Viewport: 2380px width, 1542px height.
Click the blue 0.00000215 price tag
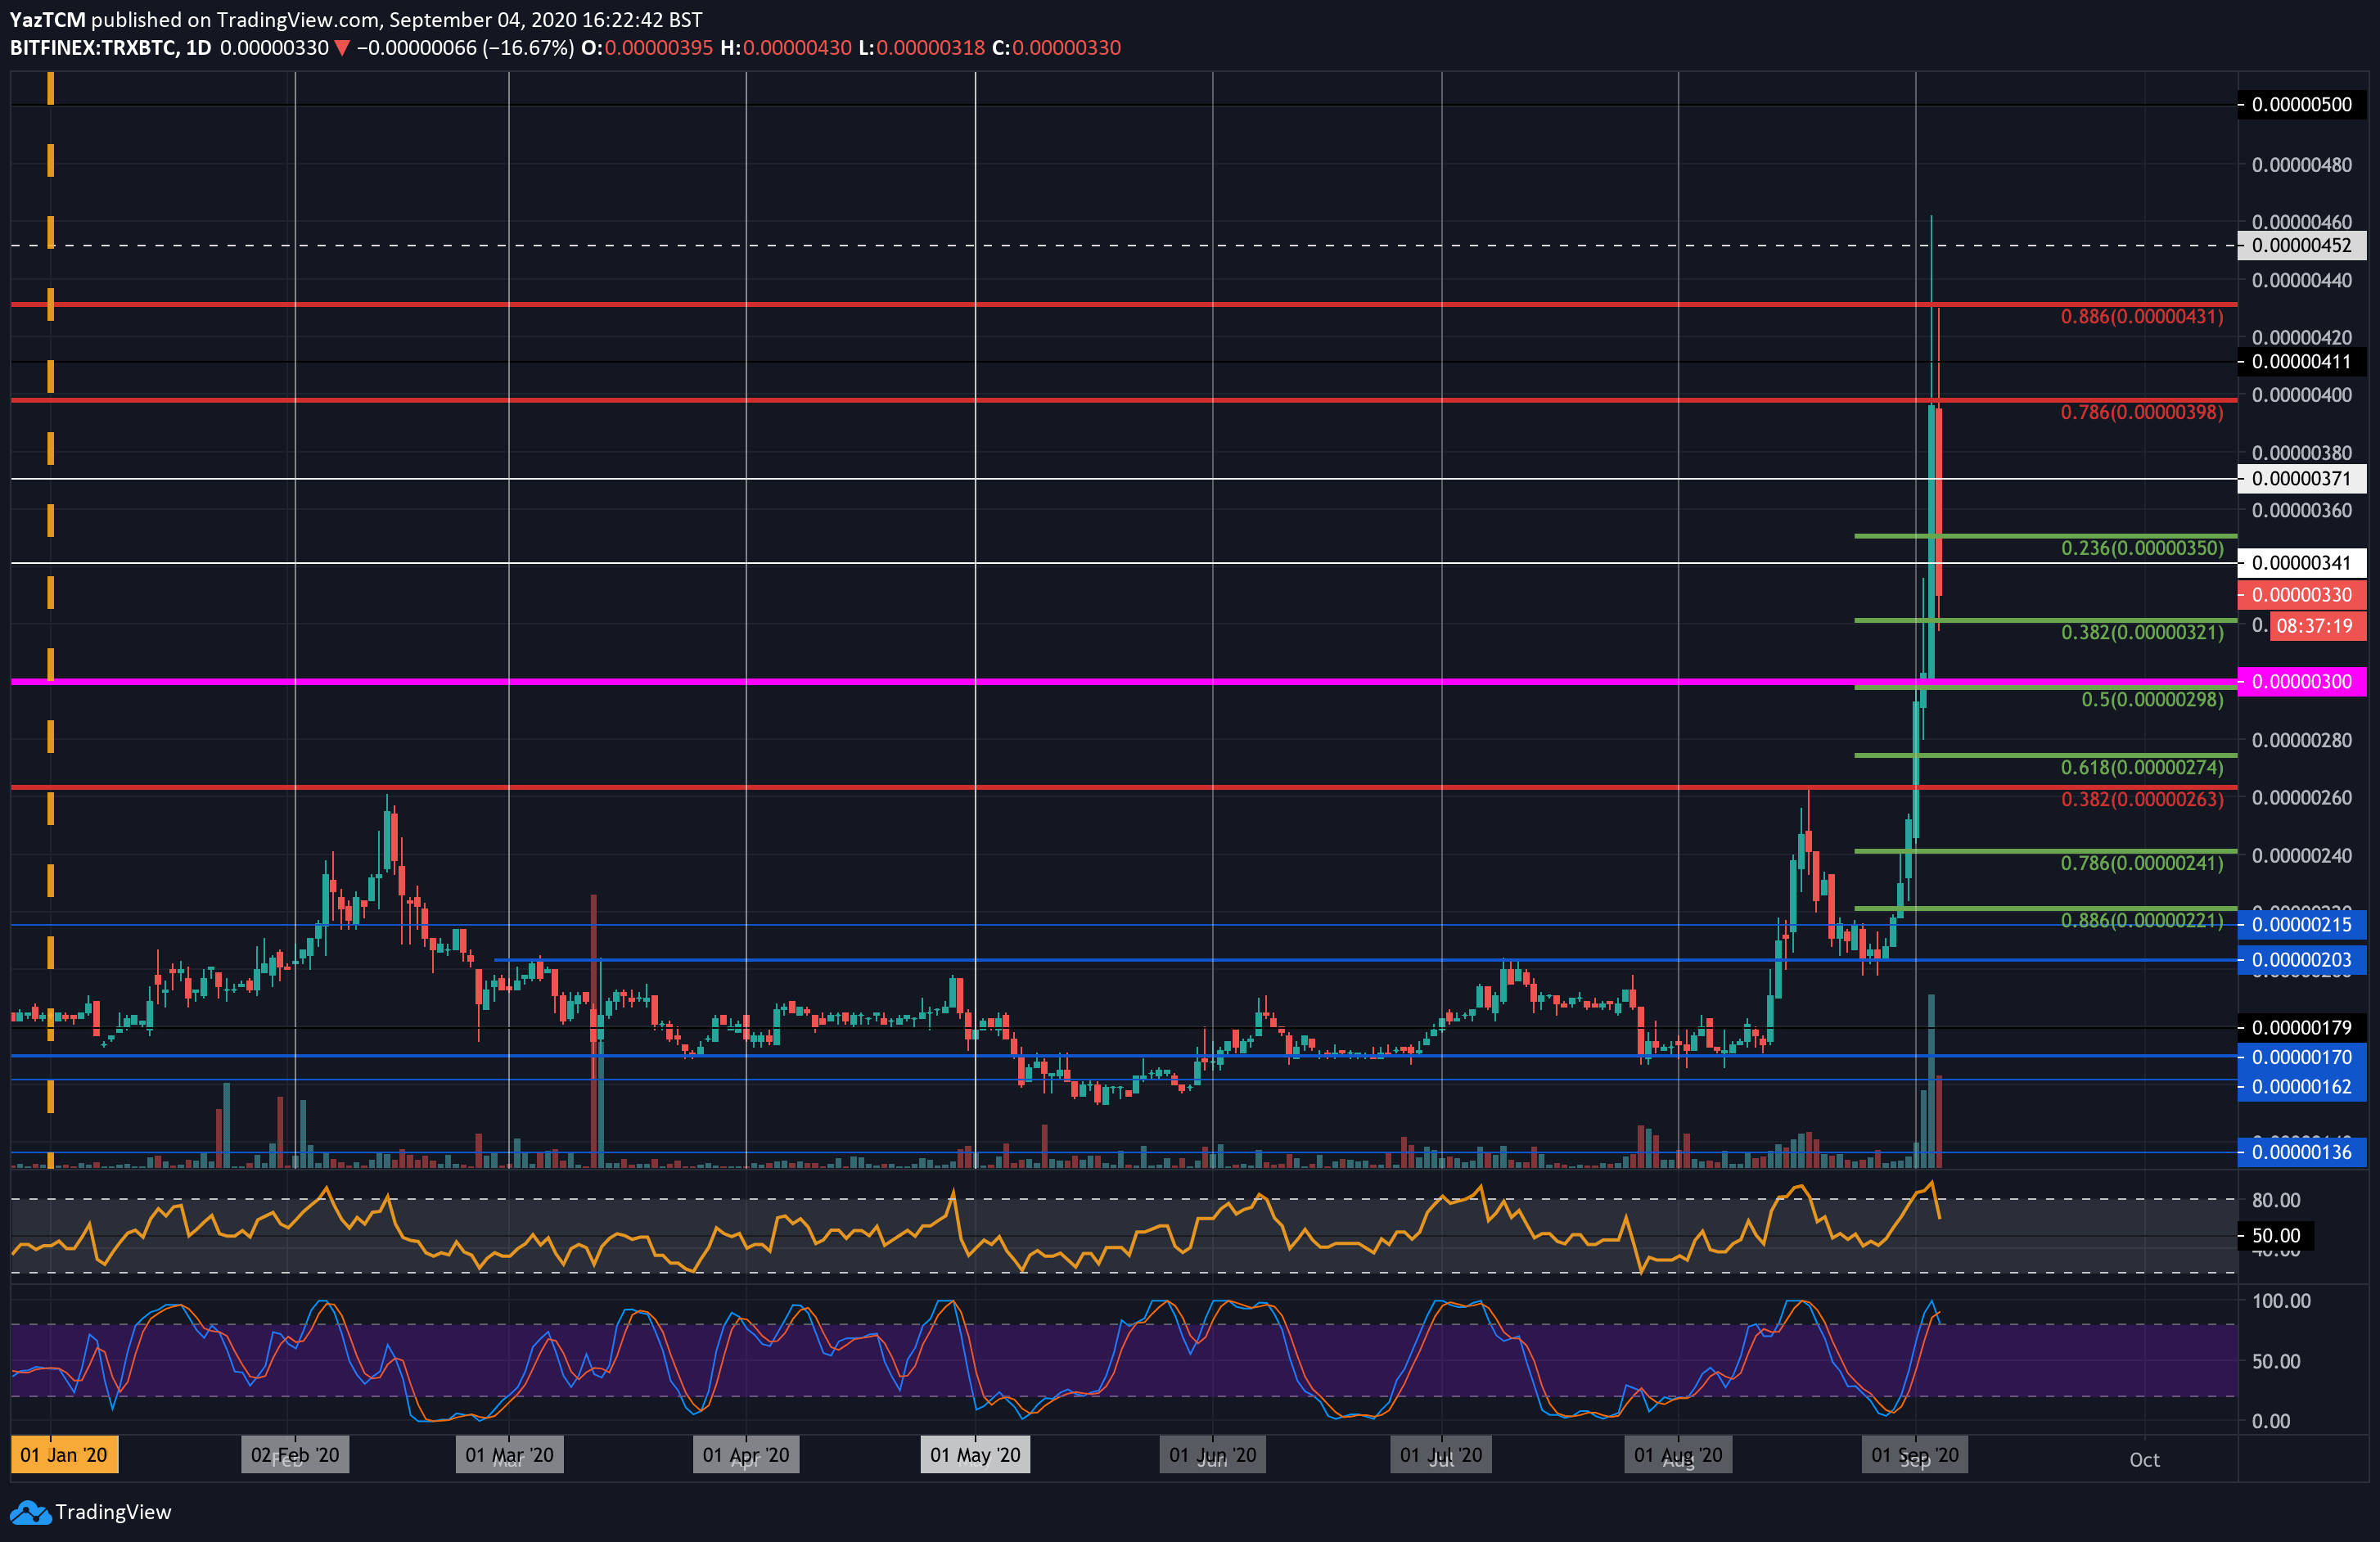pos(2301,925)
